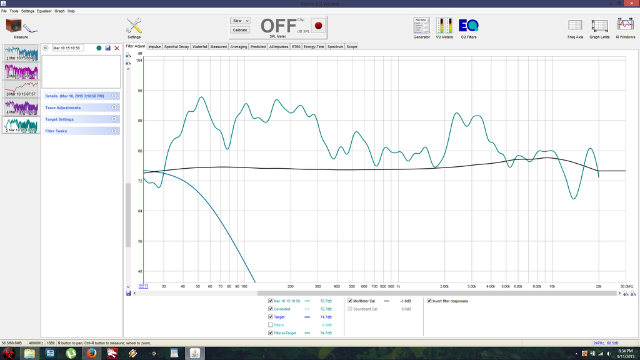Open the Slow SPL weighting dropdown
Viewport: 640px width, 360px height.
tap(240, 21)
